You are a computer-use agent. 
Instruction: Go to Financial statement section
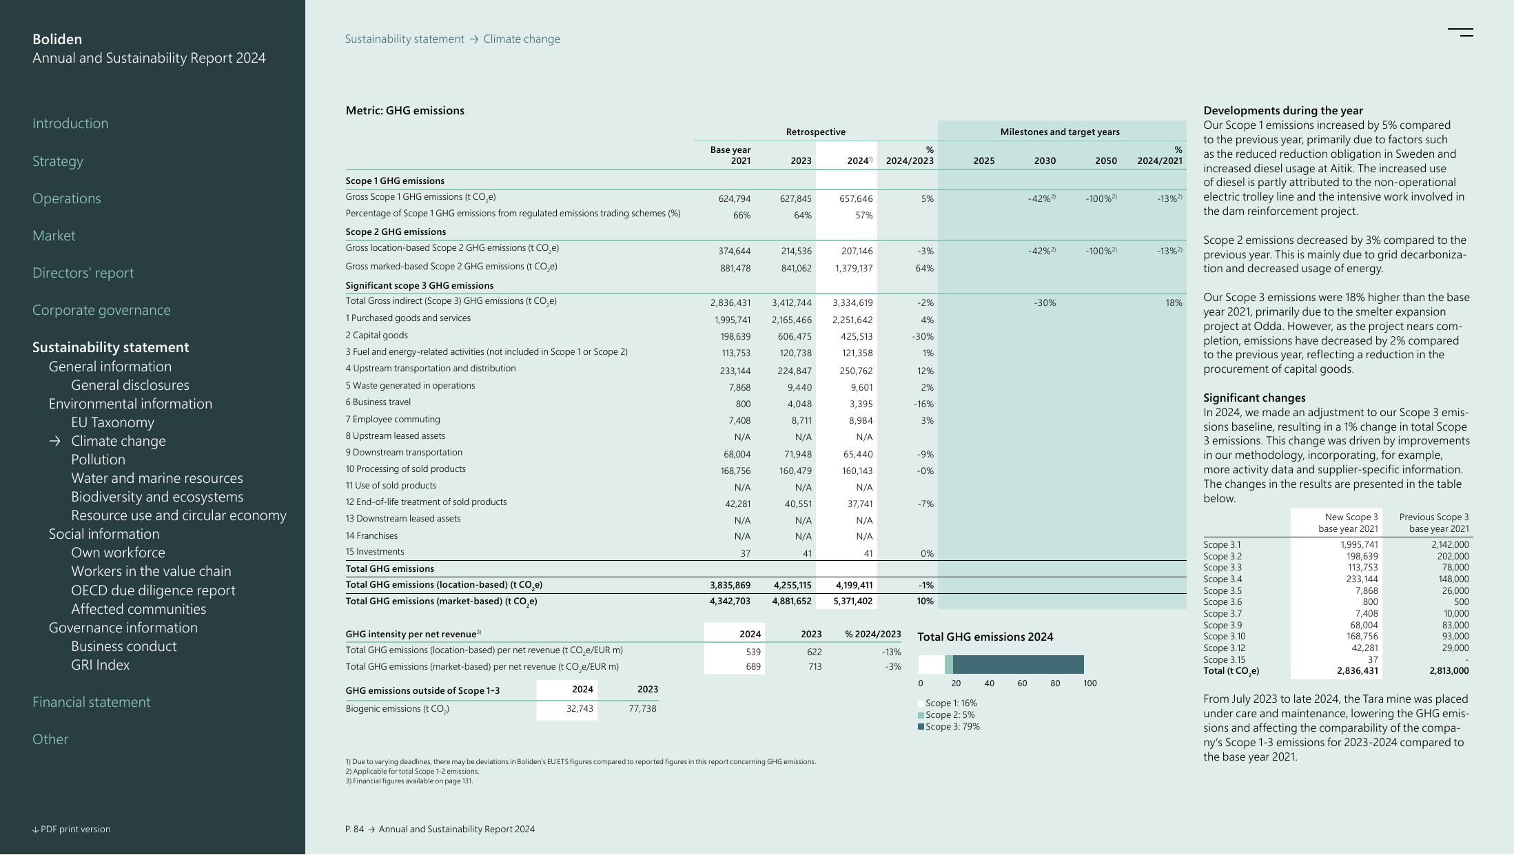91,702
